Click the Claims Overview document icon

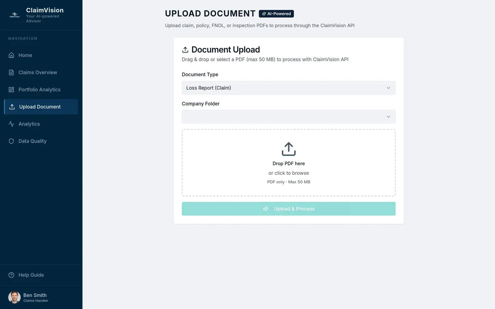(11, 72)
